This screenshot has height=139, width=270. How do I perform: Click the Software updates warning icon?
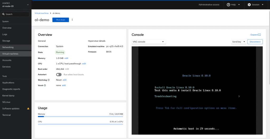coord(28,109)
